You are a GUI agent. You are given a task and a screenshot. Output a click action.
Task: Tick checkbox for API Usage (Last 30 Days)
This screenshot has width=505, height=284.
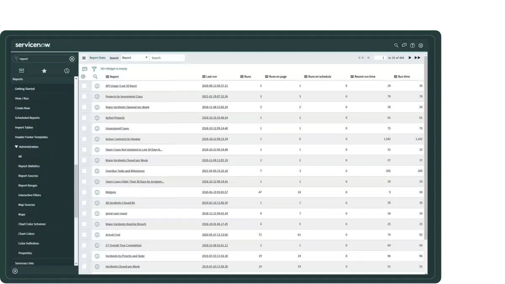click(84, 86)
